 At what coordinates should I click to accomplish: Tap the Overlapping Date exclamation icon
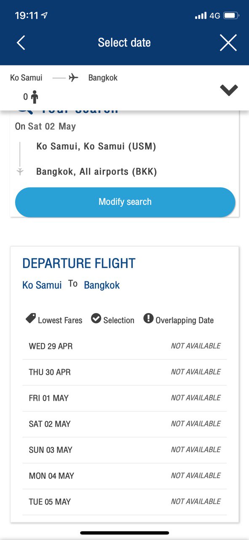(x=148, y=318)
